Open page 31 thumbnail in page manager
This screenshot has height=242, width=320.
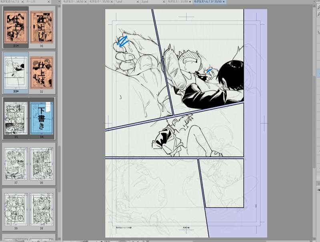pos(16,26)
